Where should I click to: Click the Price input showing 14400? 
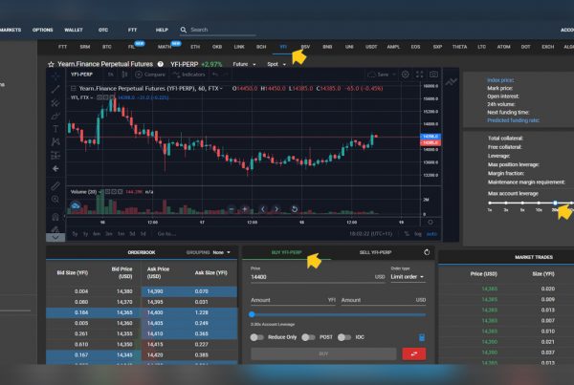pos(318,277)
